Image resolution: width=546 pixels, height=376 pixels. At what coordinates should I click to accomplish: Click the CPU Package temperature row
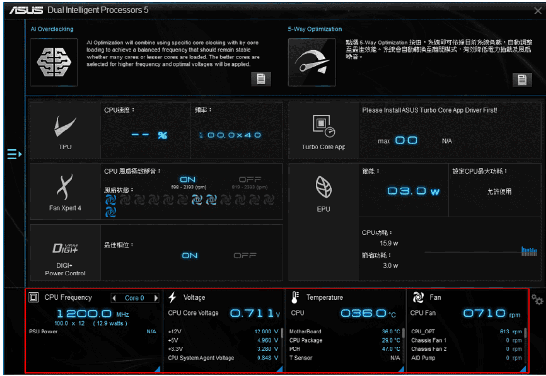tap(345, 340)
